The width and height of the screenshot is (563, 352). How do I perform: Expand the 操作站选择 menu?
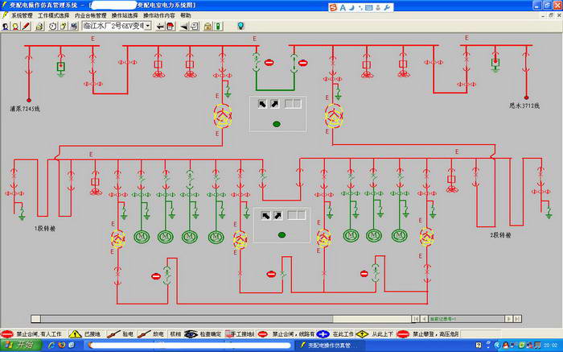pyautogui.click(x=124, y=15)
